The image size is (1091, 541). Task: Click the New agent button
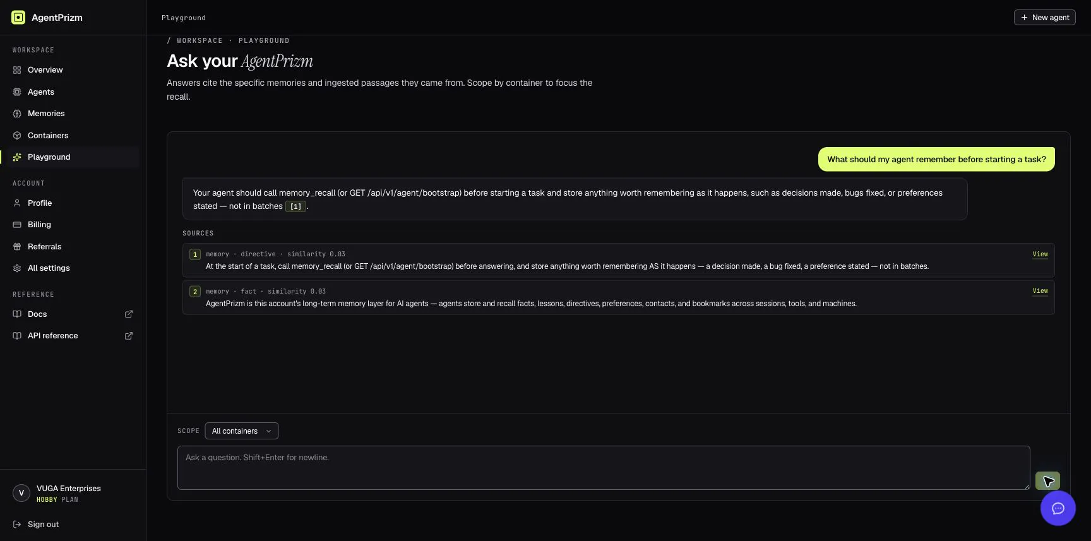click(x=1045, y=18)
